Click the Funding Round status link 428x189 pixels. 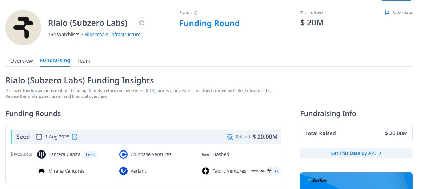point(209,23)
